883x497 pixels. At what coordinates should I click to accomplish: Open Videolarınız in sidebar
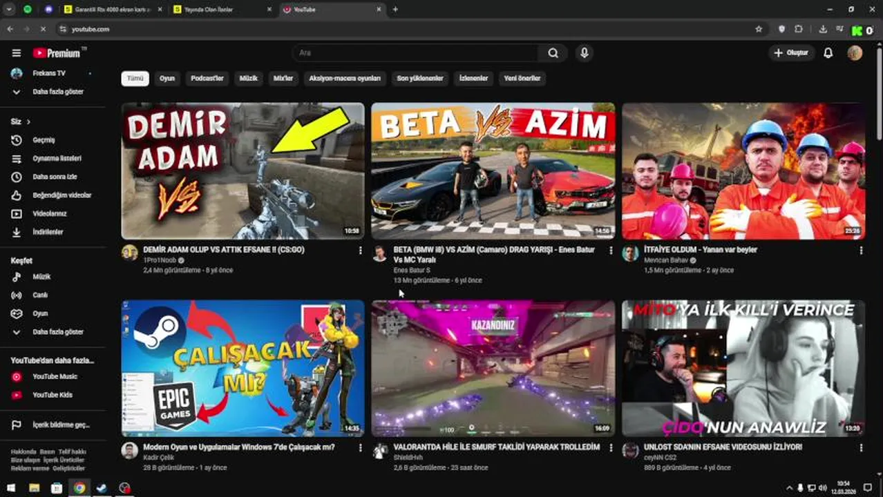point(53,213)
